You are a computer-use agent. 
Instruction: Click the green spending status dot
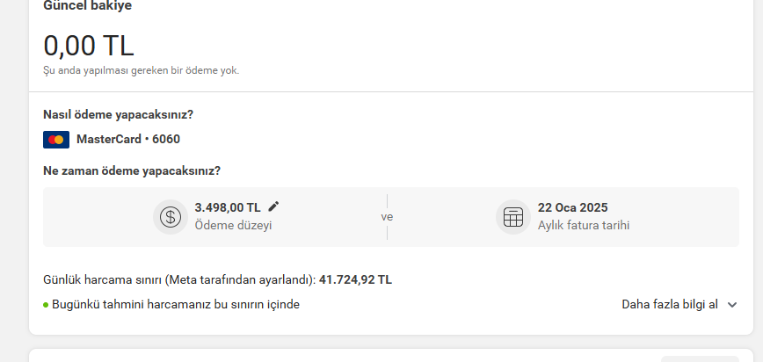tap(46, 305)
